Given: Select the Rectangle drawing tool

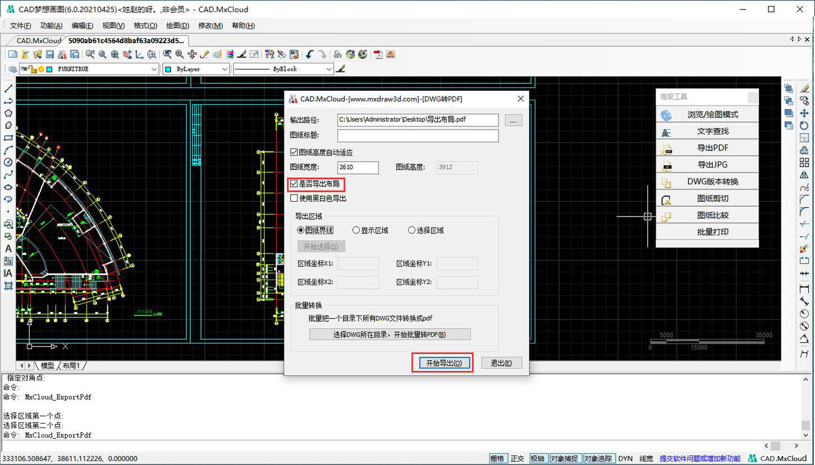Looking at the screenshot, I should (x=8, y=137).
